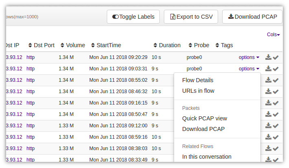The height and width of the screenshot is (168, 289).
Task: Click the download icon in the 09:12:00 row
Action: pyautogui.click(x=268, y=126)
